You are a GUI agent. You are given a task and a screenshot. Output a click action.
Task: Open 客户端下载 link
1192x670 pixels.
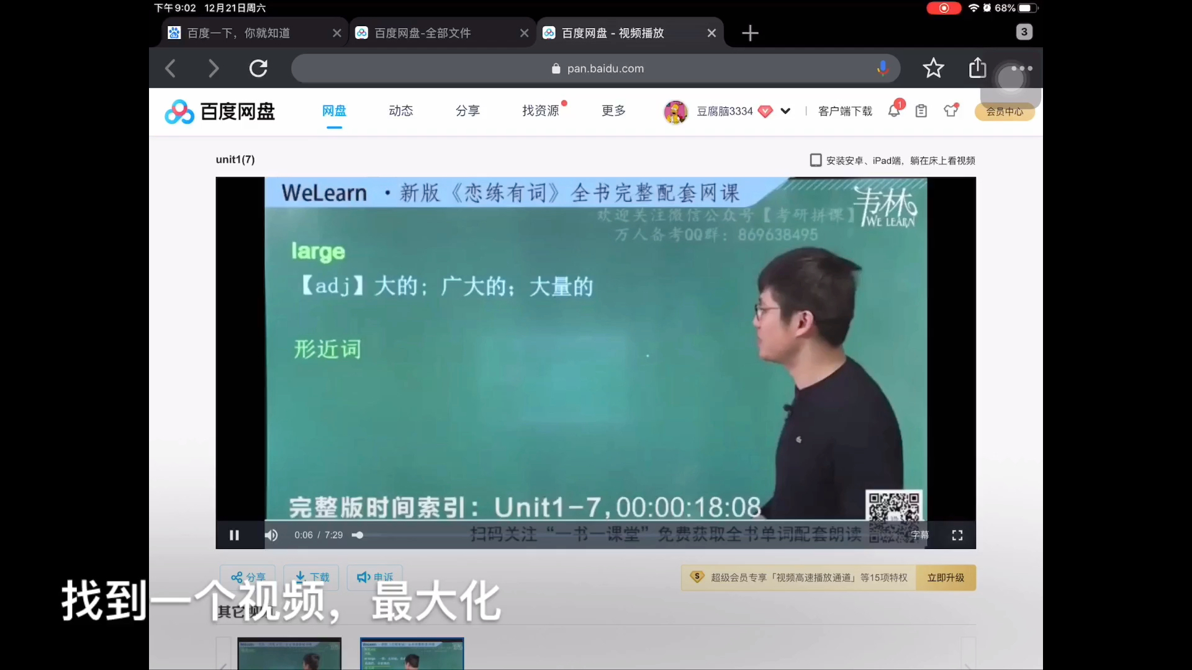pyautogui.click(x=845, y=111)
